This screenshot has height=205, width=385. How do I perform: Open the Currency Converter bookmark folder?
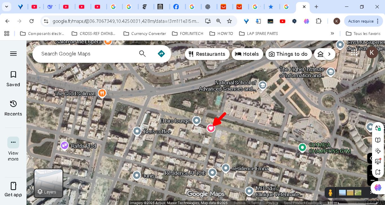pyautogui.click(x=145, y=34)
